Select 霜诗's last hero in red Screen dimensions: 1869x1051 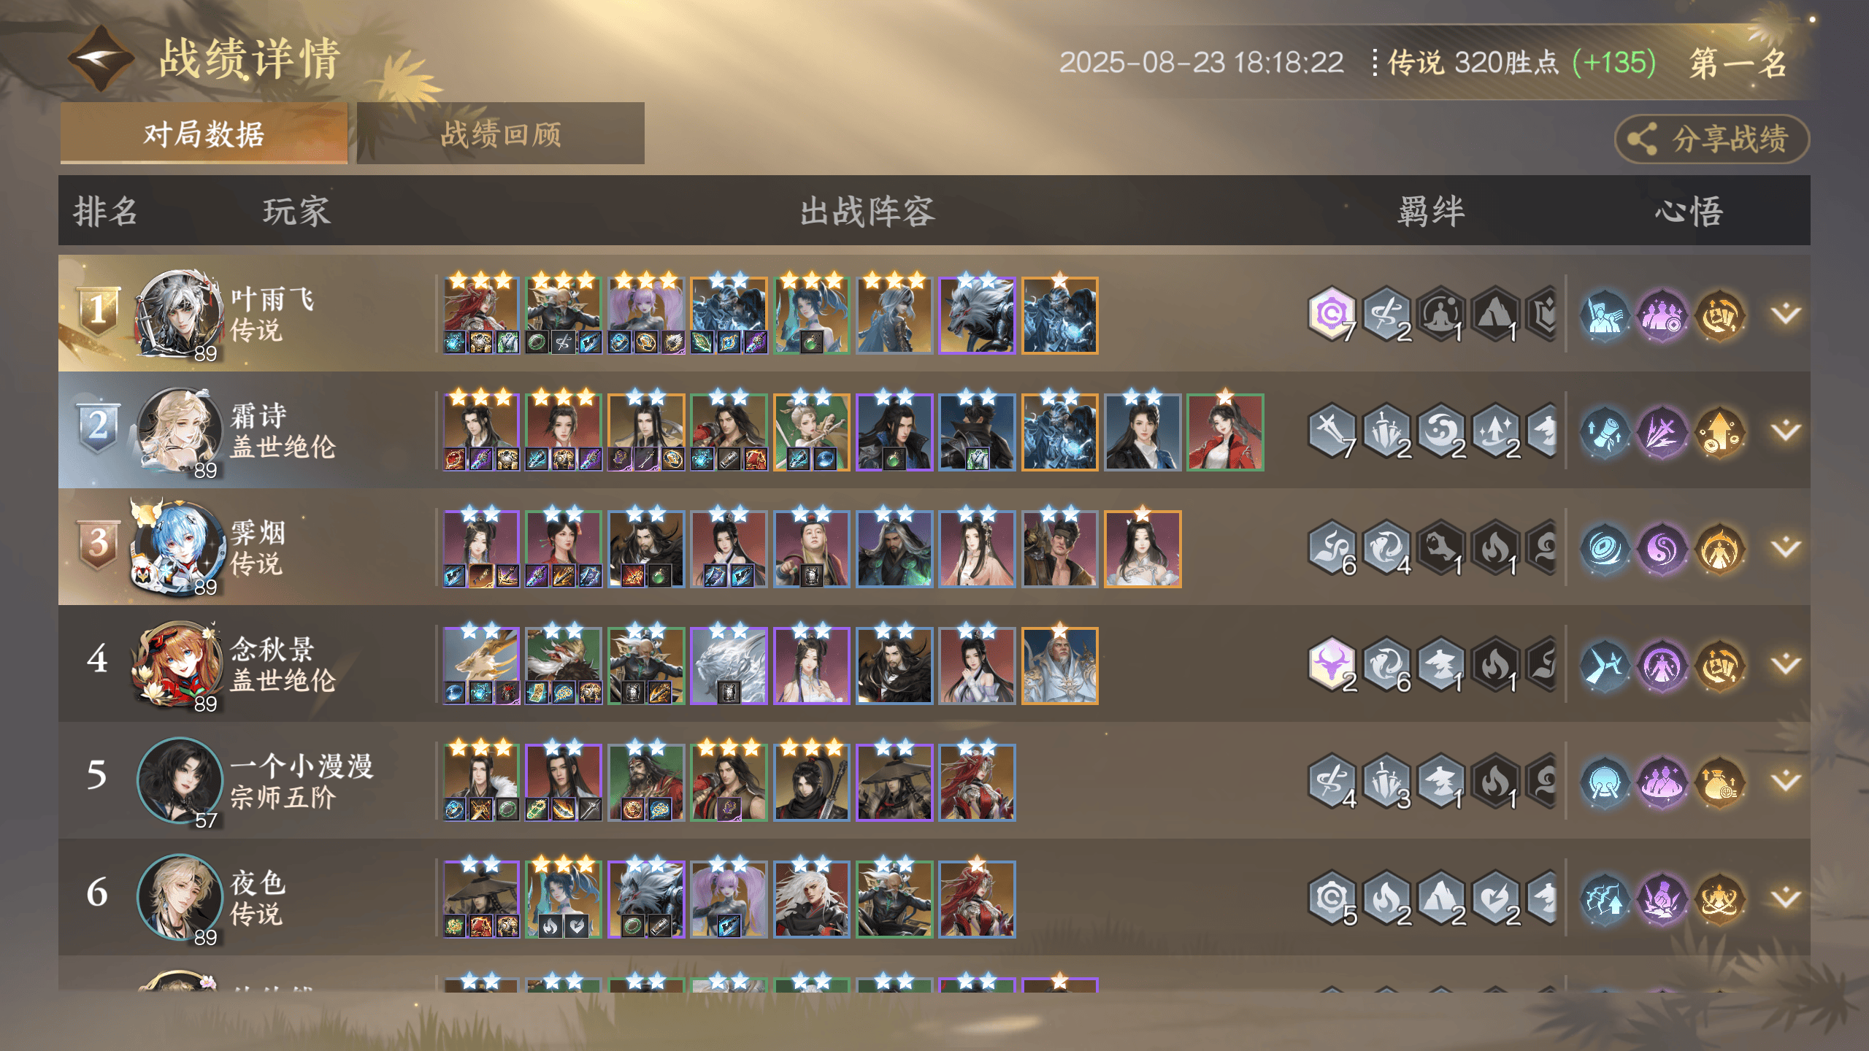1225,432
